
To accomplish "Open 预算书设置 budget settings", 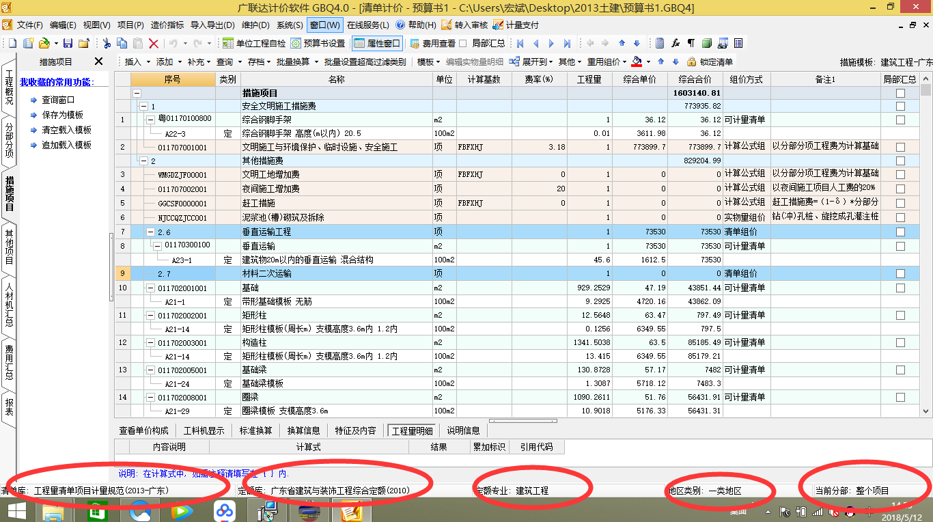I will 318,43.
